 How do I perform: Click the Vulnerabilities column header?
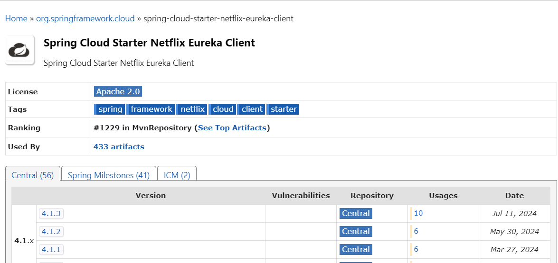pos(301,196)
